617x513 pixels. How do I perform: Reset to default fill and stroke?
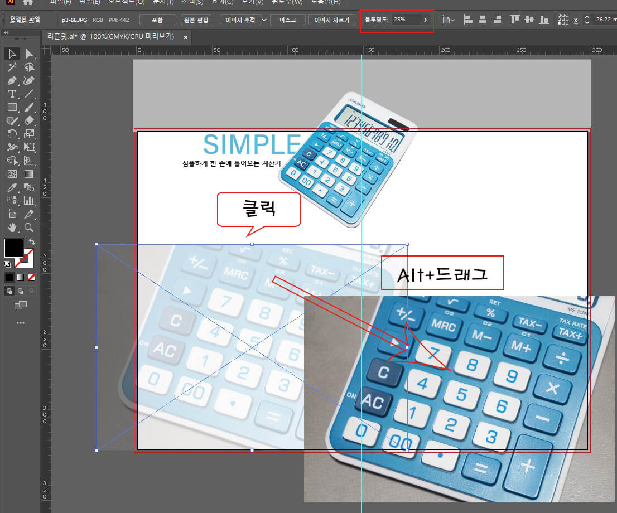(7, 264)
